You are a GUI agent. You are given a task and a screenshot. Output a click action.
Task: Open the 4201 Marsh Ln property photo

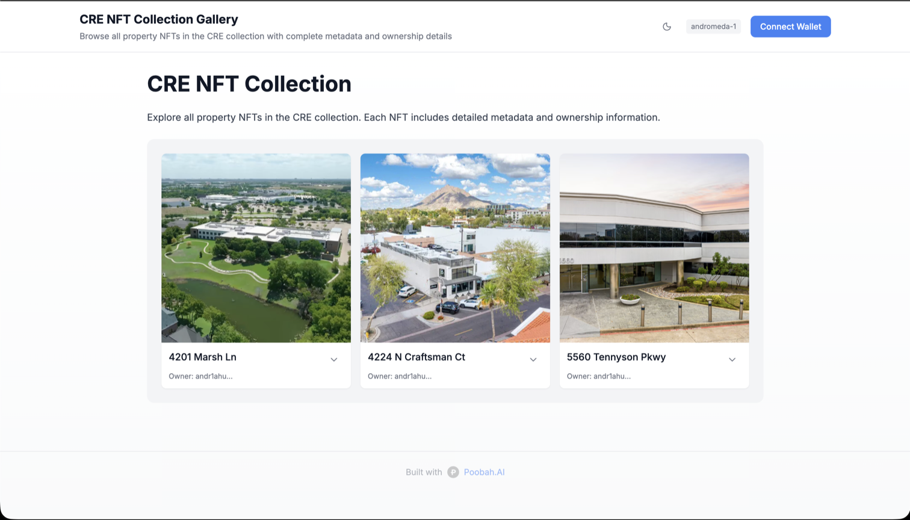[x=255, y=248]
